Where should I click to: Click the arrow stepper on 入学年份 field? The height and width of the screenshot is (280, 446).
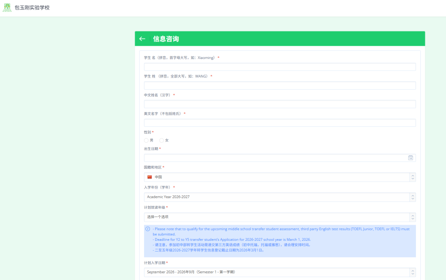tap(412, 197)
